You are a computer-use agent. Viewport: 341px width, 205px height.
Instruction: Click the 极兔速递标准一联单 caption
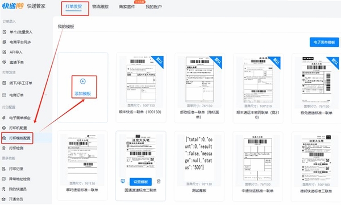pyautogui.click(x=317, y=113)
